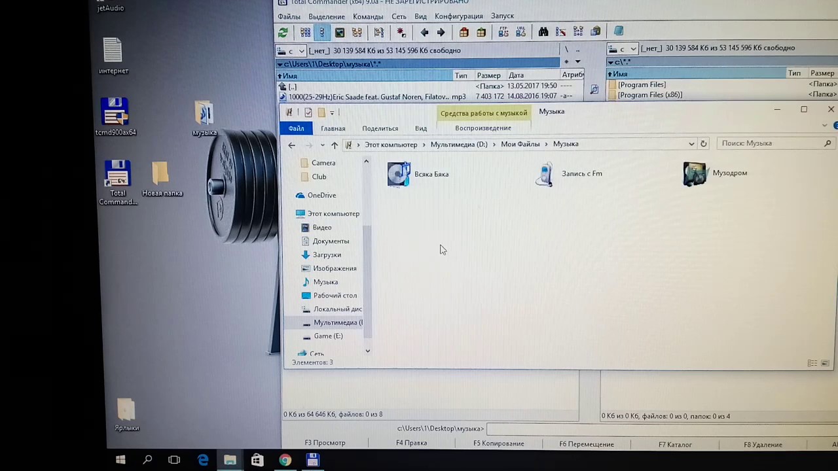The width and height of the screenshot is (838, 471).
Task: Select the 'Ярлыки' desktop folder
Action: pos(126,415)
